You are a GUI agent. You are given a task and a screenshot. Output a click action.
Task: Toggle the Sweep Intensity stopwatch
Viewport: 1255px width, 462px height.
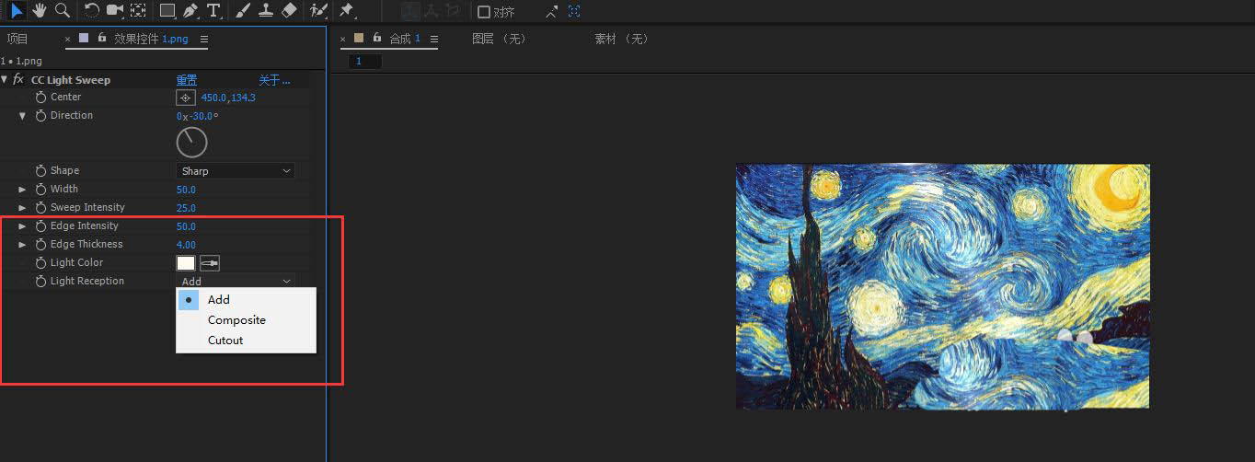[x=40, y=208]
